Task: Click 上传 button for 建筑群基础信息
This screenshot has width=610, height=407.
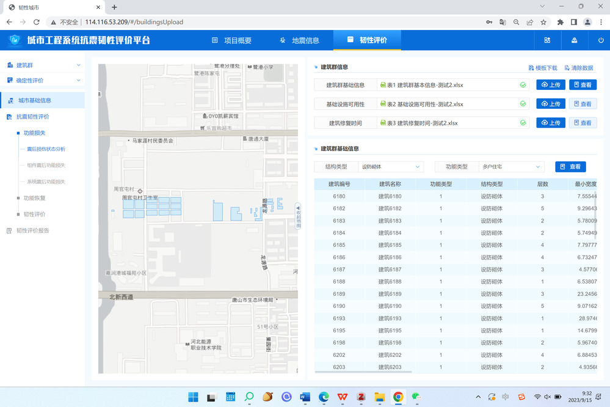Action: tap(551, 85)
